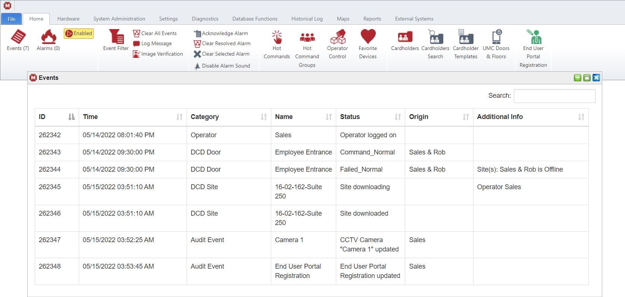Click the events Search input field

pos(554,96)
